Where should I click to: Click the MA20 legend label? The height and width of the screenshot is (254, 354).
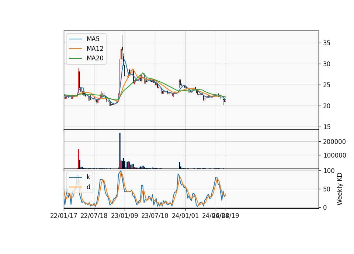tap(95, 58)
